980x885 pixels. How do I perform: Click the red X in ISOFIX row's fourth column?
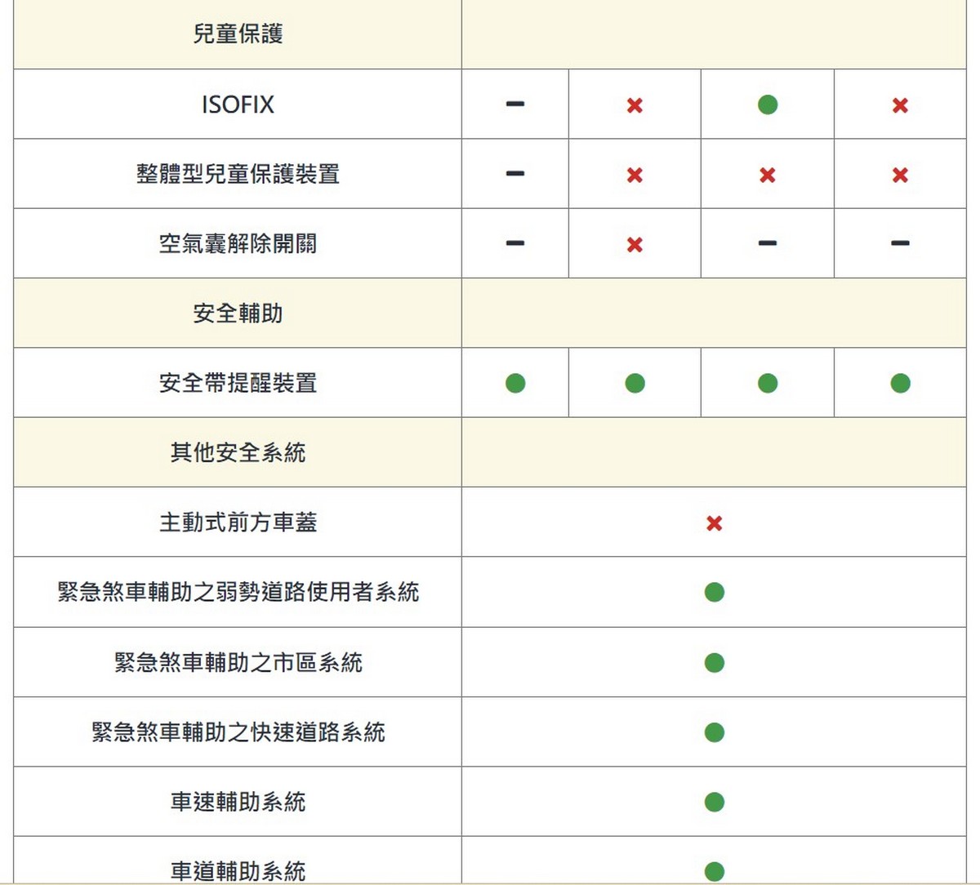[x=900, y=105]
